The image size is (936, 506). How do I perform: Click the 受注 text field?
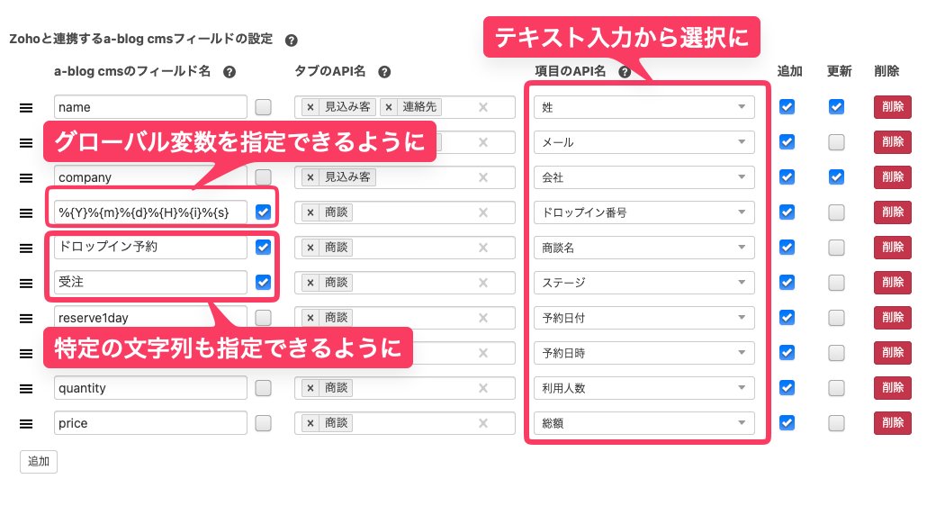(150, 283)
